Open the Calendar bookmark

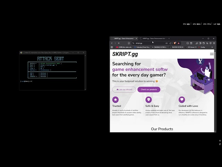(x=142, y=47)
